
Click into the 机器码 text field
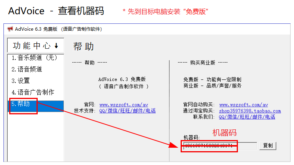pyautogui.click(x=220, y=146)
